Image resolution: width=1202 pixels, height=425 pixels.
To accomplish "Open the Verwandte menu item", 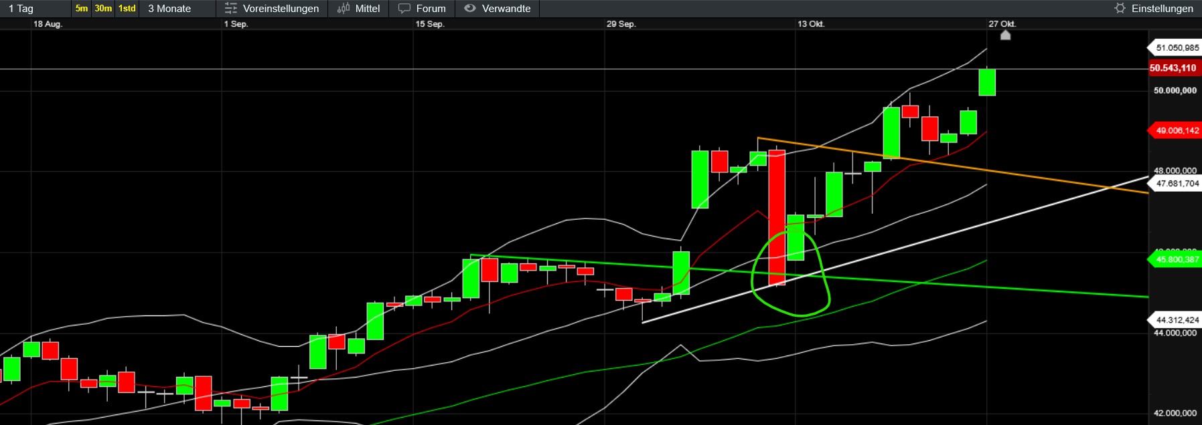I will click(506, 9).
